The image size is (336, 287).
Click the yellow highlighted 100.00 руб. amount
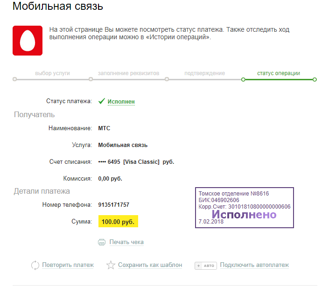tap(118, 221)
